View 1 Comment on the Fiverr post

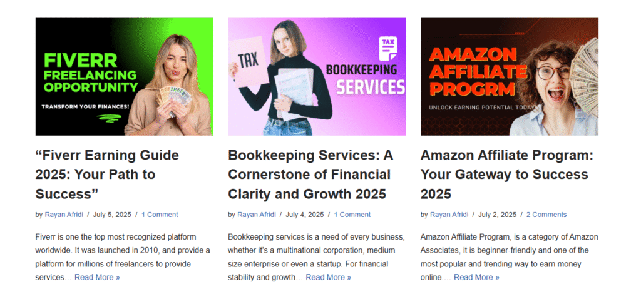coord(160,215)
